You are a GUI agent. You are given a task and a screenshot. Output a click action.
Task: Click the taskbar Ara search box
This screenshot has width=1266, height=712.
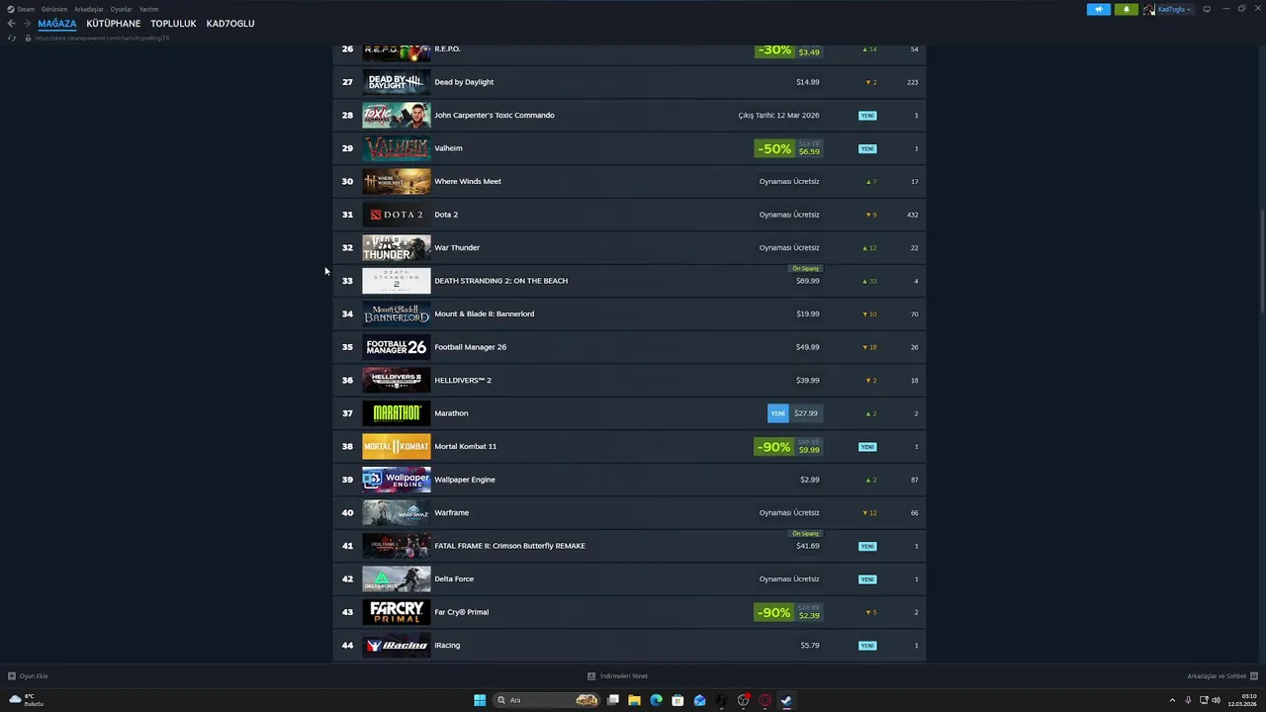(x=548, y=700)
